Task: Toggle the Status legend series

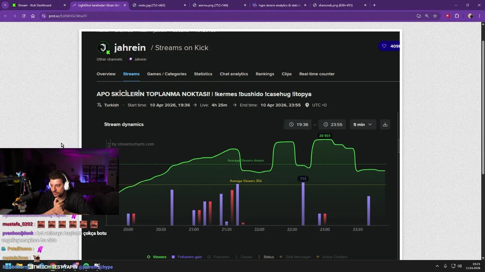Action: (266, 257)
